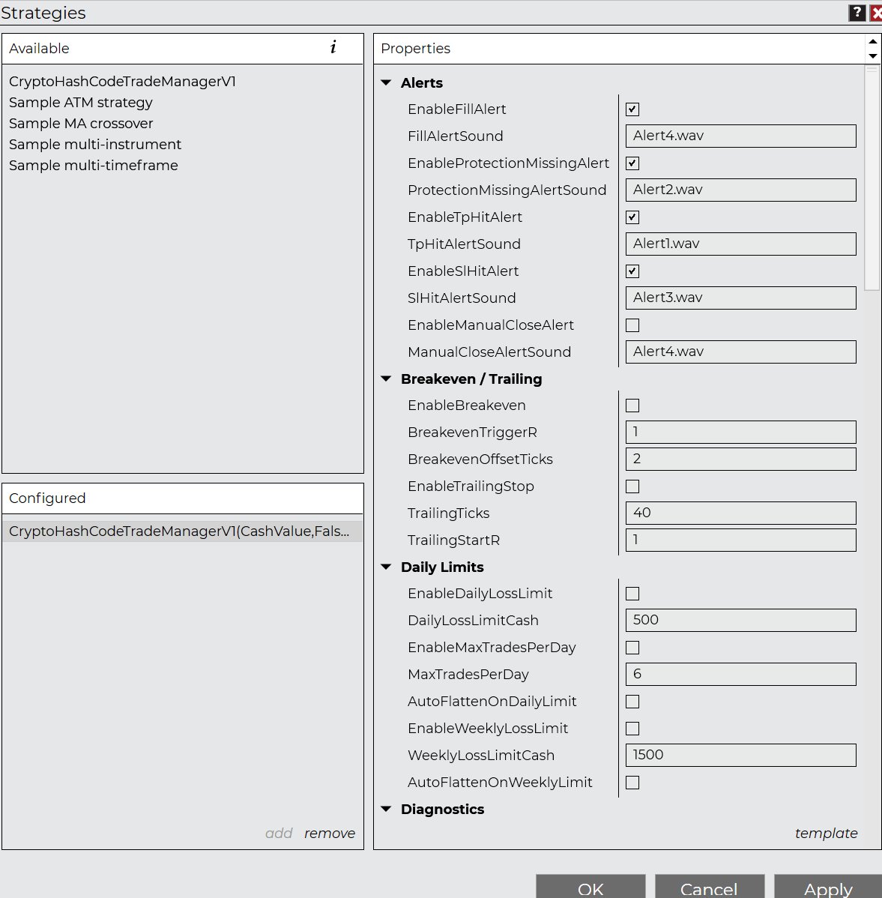Collapse the Alerts section
882x898 pixels.
click(x=387, y=83)
